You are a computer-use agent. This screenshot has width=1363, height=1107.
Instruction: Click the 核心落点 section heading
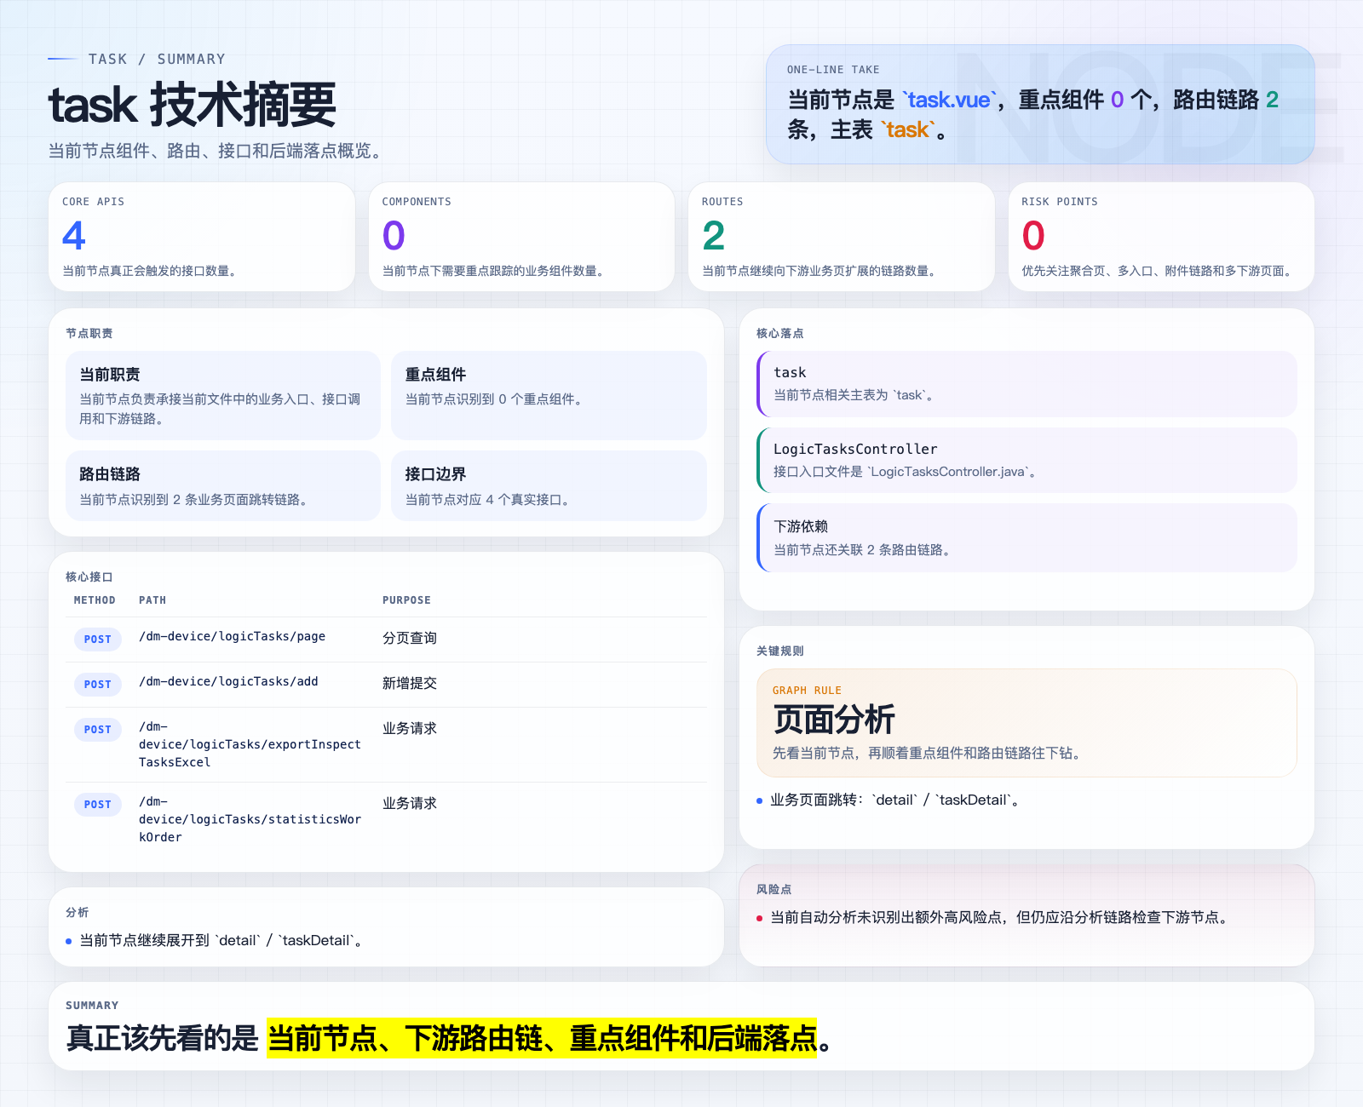[x=780, y=333]
